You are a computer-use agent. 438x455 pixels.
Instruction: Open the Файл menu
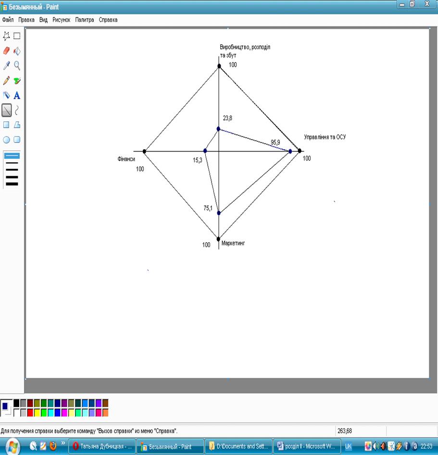8,20
